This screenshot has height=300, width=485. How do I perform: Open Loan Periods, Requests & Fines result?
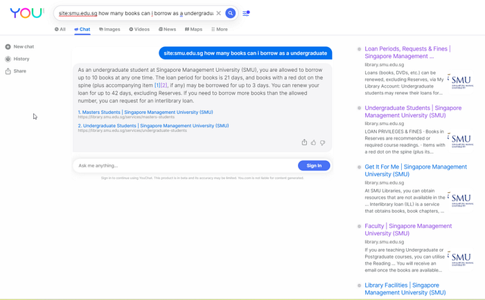pos(407,53)
